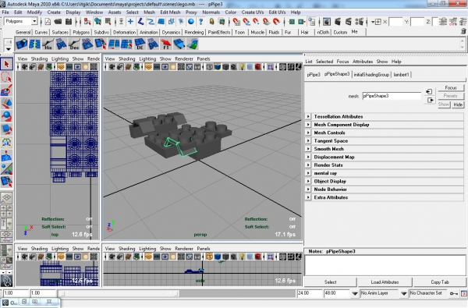Switch to the lambert1 attribute tab

click(401, 75)
